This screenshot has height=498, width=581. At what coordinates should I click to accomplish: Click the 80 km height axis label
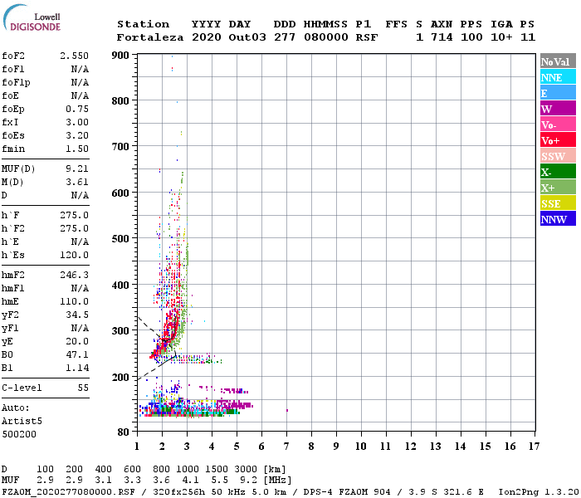pos(124,432)
